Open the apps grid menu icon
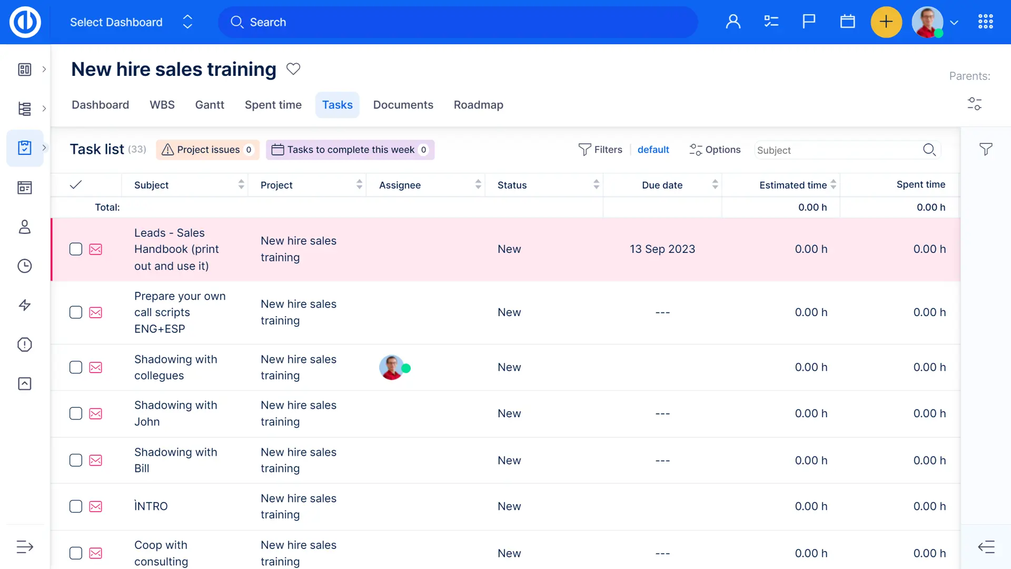 (985, 22)
